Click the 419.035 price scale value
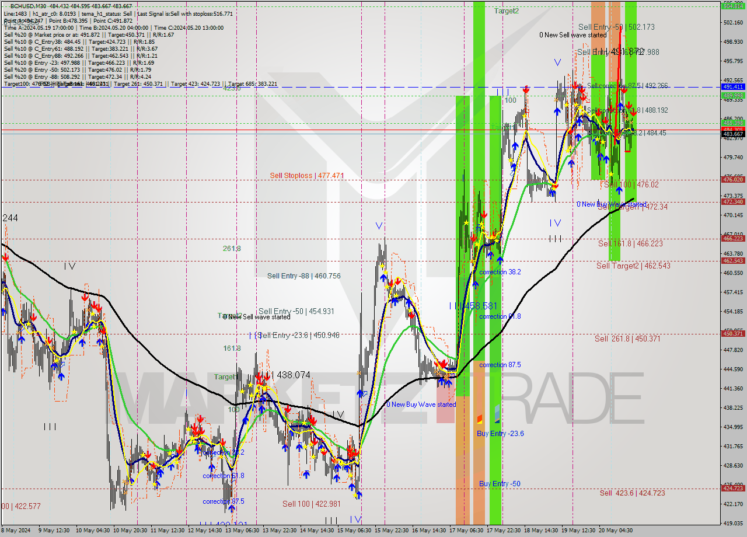This screenshot has height=537, width=747. [x=733, y=523]
